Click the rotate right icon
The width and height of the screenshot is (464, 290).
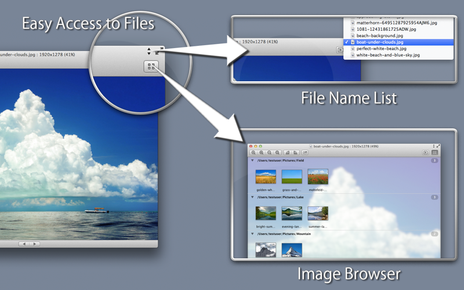pyautogui.click(x=295, y=153)
